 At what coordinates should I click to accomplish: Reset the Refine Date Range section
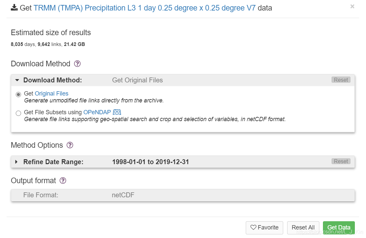[341, 162]
